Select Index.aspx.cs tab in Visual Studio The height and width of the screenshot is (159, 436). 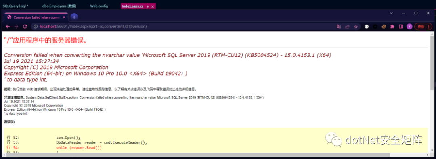pyautogui.click(x=133, y=6)
